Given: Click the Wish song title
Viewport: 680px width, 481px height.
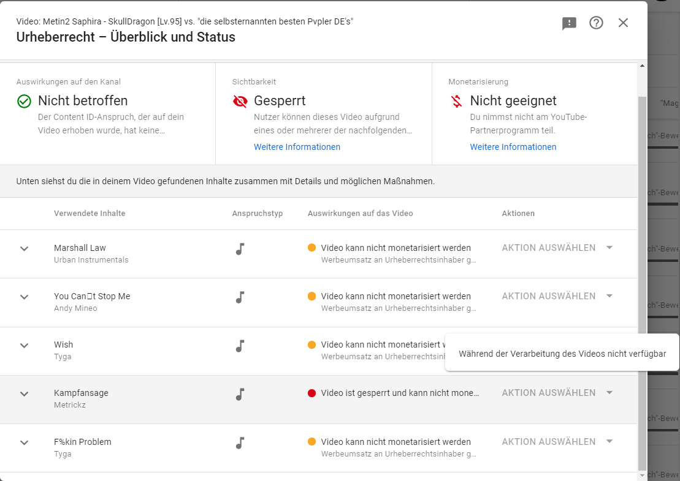Looking at the screenshot, I should (x=63, y=345).
